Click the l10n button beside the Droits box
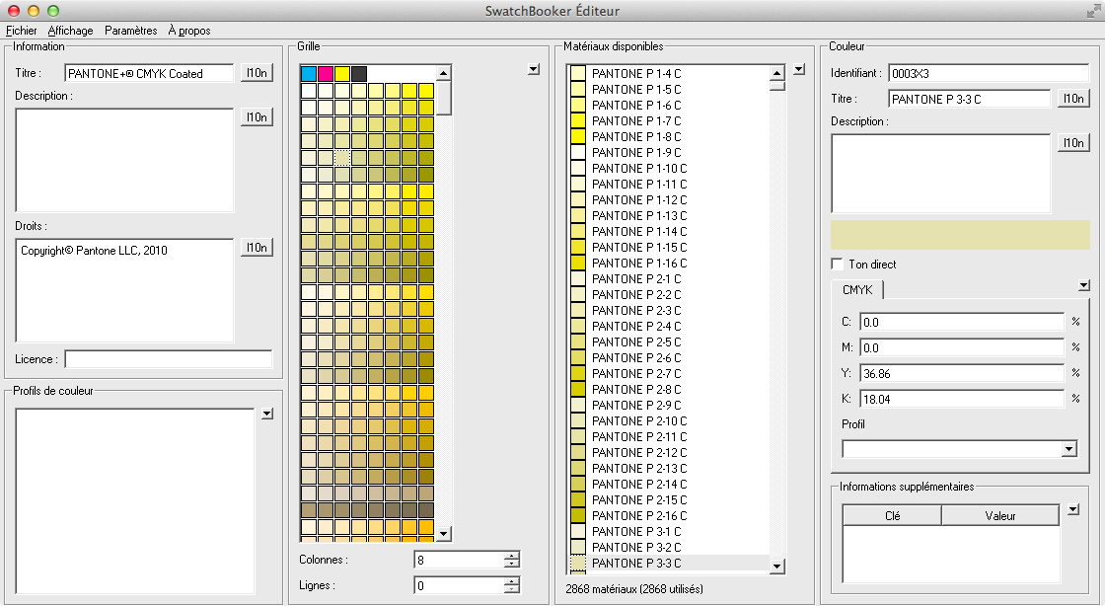The image size is (1105, 606). tap(258, 248)
